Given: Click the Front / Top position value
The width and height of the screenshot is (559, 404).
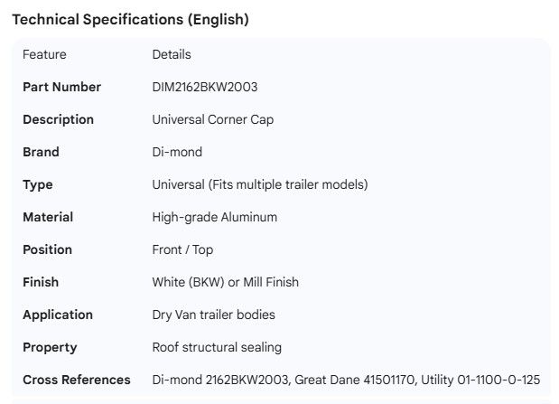Looking at the screenshot, I should click(x=182, y=249).
